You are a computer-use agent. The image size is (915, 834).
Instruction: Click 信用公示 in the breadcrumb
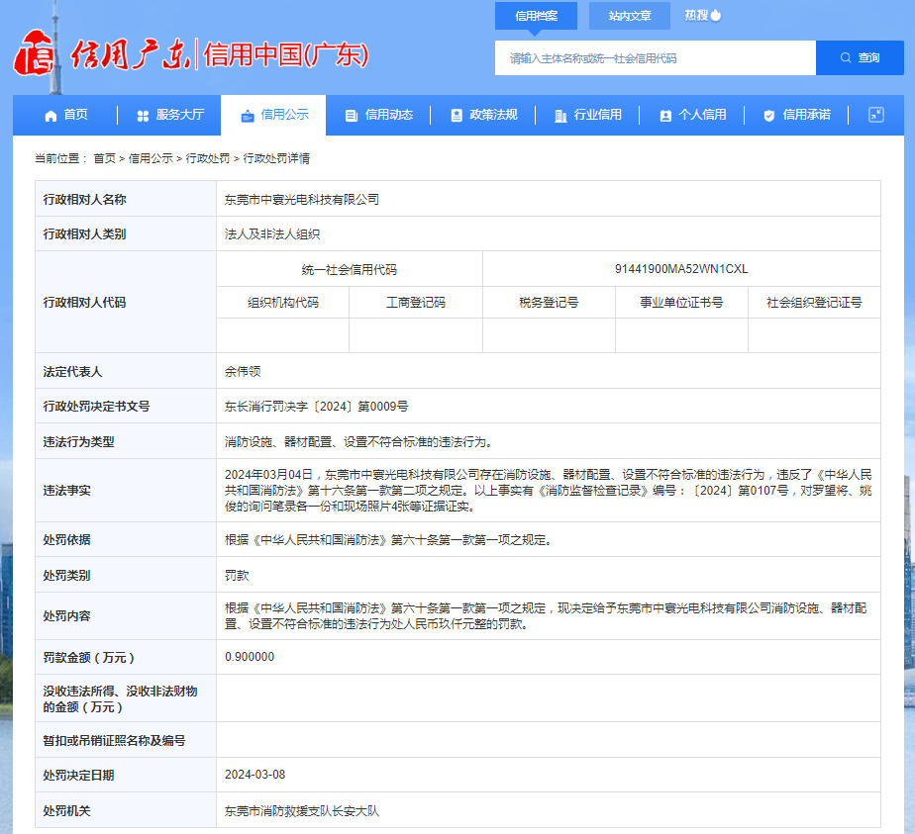(151, 158)
